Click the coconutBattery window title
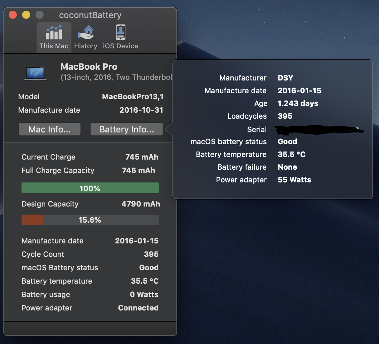 coord(90,15)
